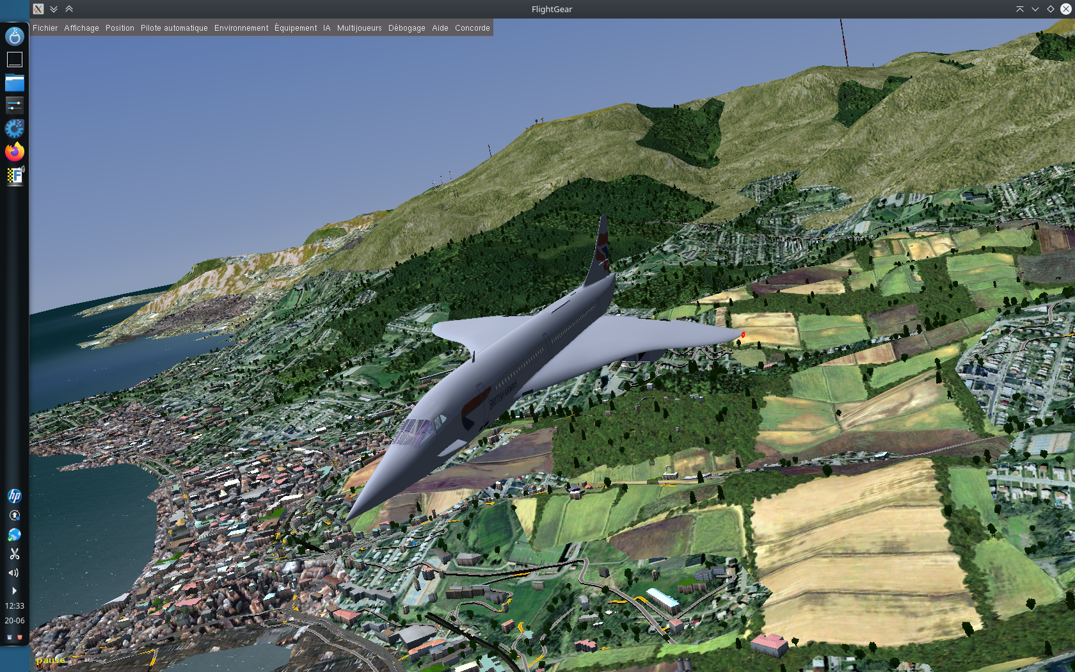Select the FlightGear task in the panel
This screenshot has width=1075, height=672.
[x=15, y=175]
